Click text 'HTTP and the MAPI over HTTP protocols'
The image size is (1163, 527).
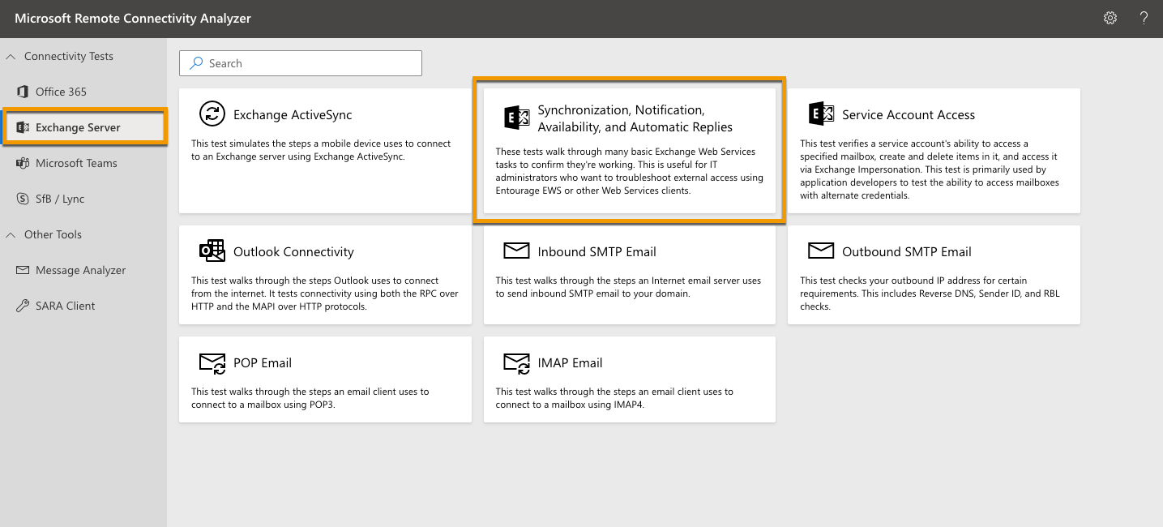pos(279,306)
